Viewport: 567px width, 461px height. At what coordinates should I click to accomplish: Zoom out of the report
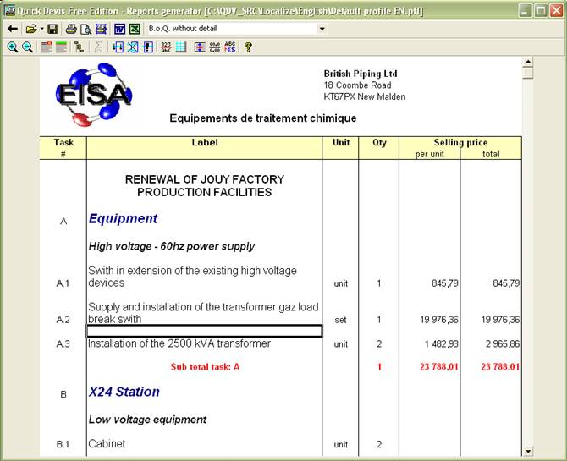(x=27, y=47)
